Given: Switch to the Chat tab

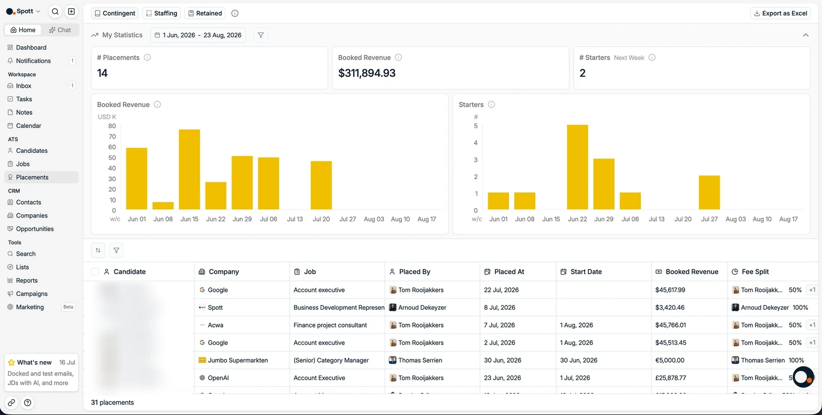Looking at the screenshot, I should pos(60,30).
